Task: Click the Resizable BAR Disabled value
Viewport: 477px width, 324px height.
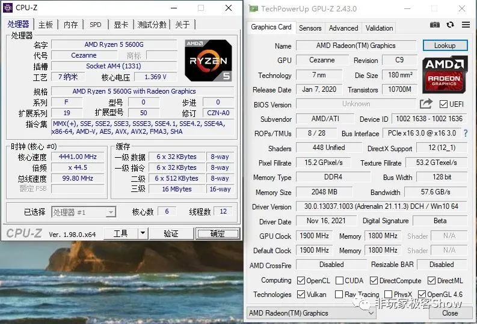Action: tap(442, 265)
